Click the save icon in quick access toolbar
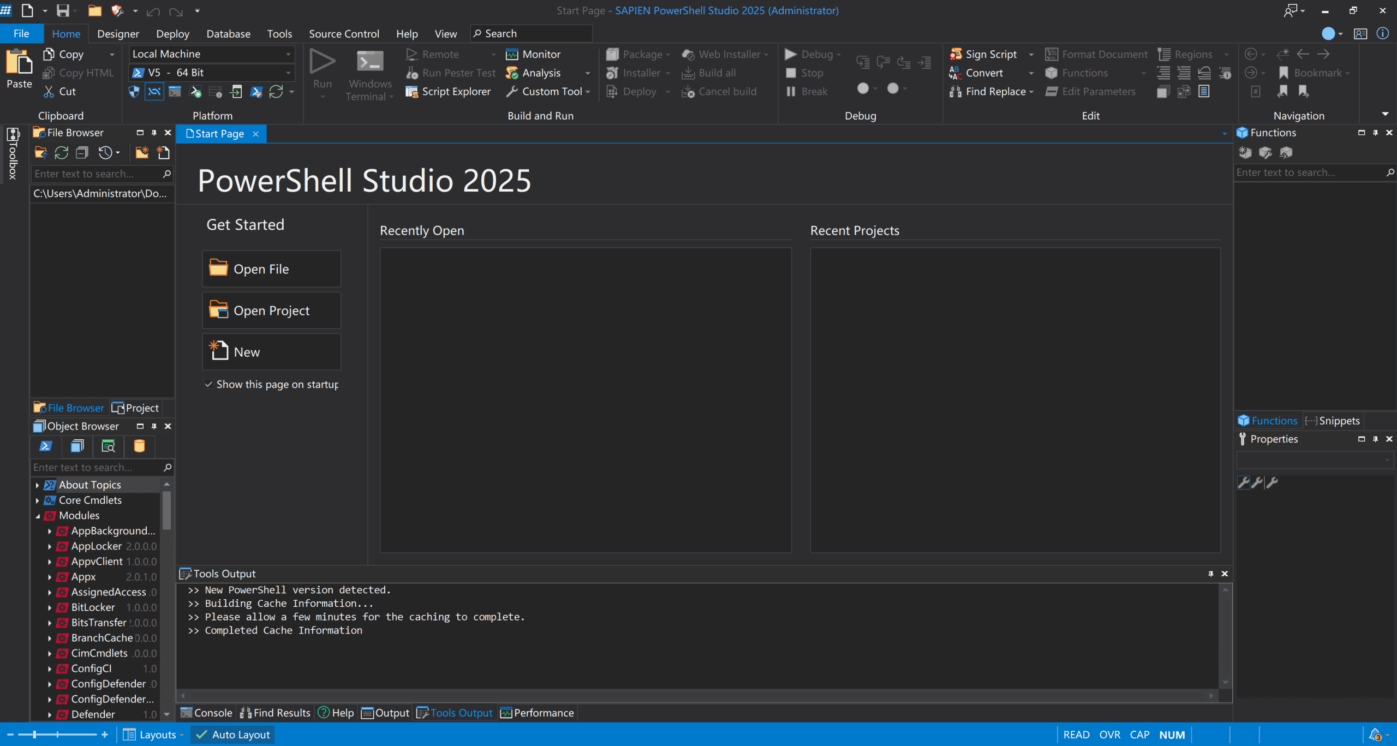Viewport: 1397px width, 746px height. [x=63, y=10]
